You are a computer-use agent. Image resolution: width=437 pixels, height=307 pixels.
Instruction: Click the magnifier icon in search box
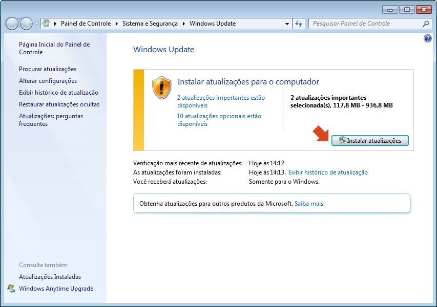(x=426, y=24)
